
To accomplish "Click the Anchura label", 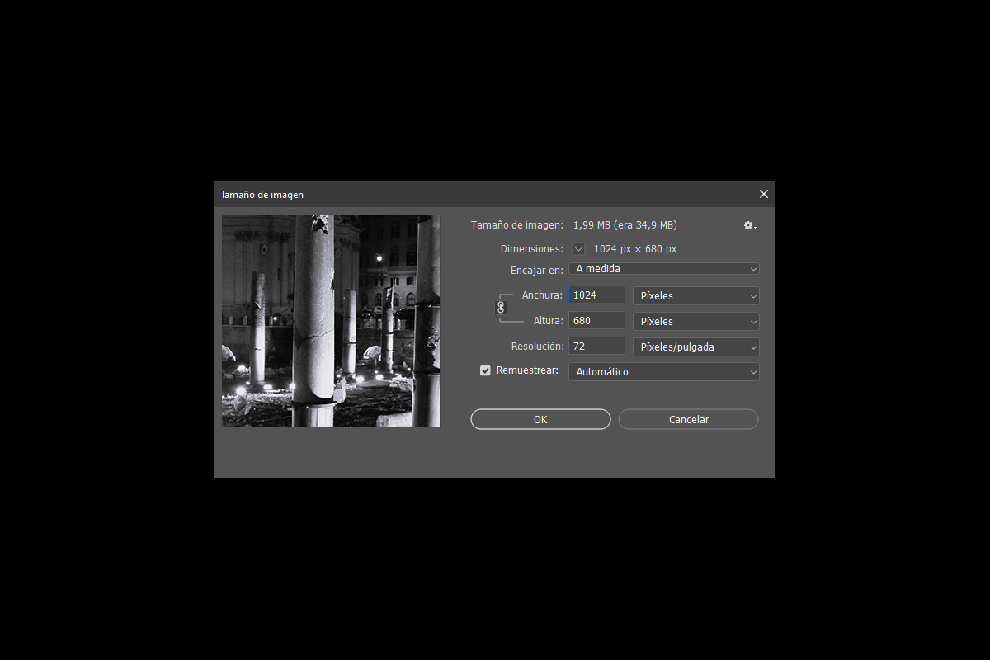I will tap(543, 295).
